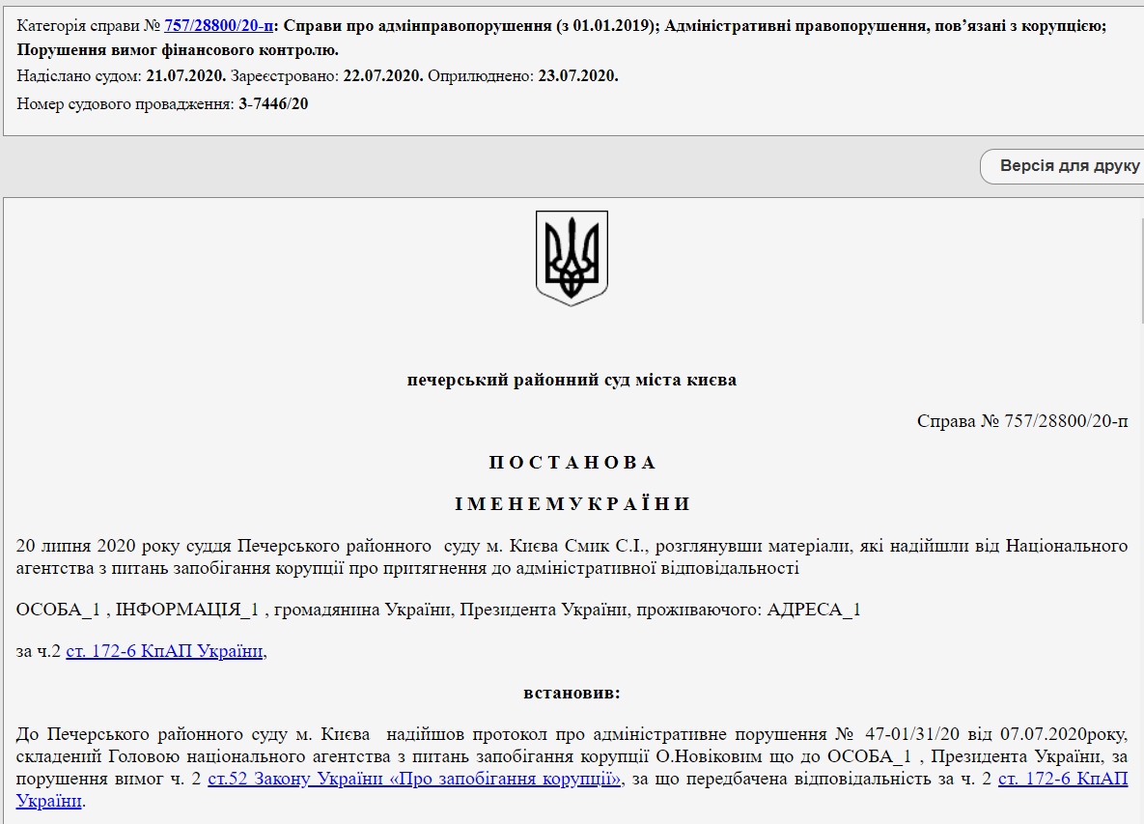Click the bold встановив: heading
Viewport: 1144px width, 824px height.
(x=572, y=693)
